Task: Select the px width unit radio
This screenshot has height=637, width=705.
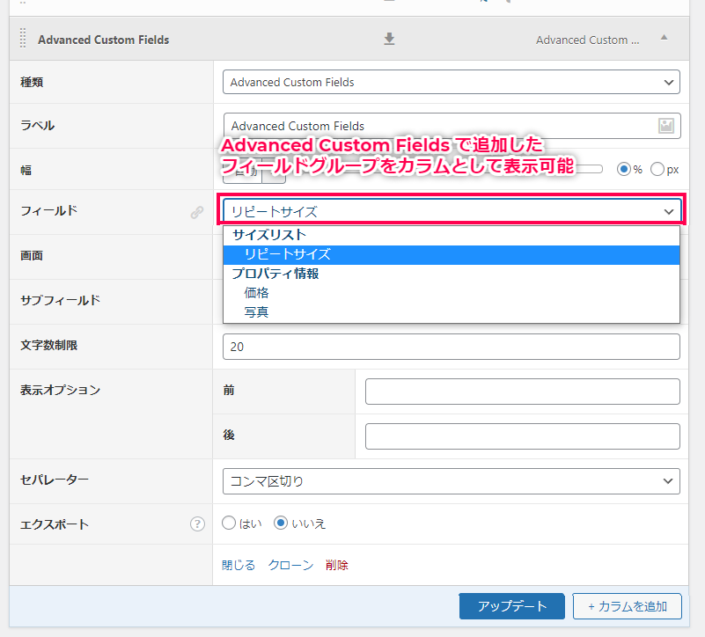Action: 657,170
